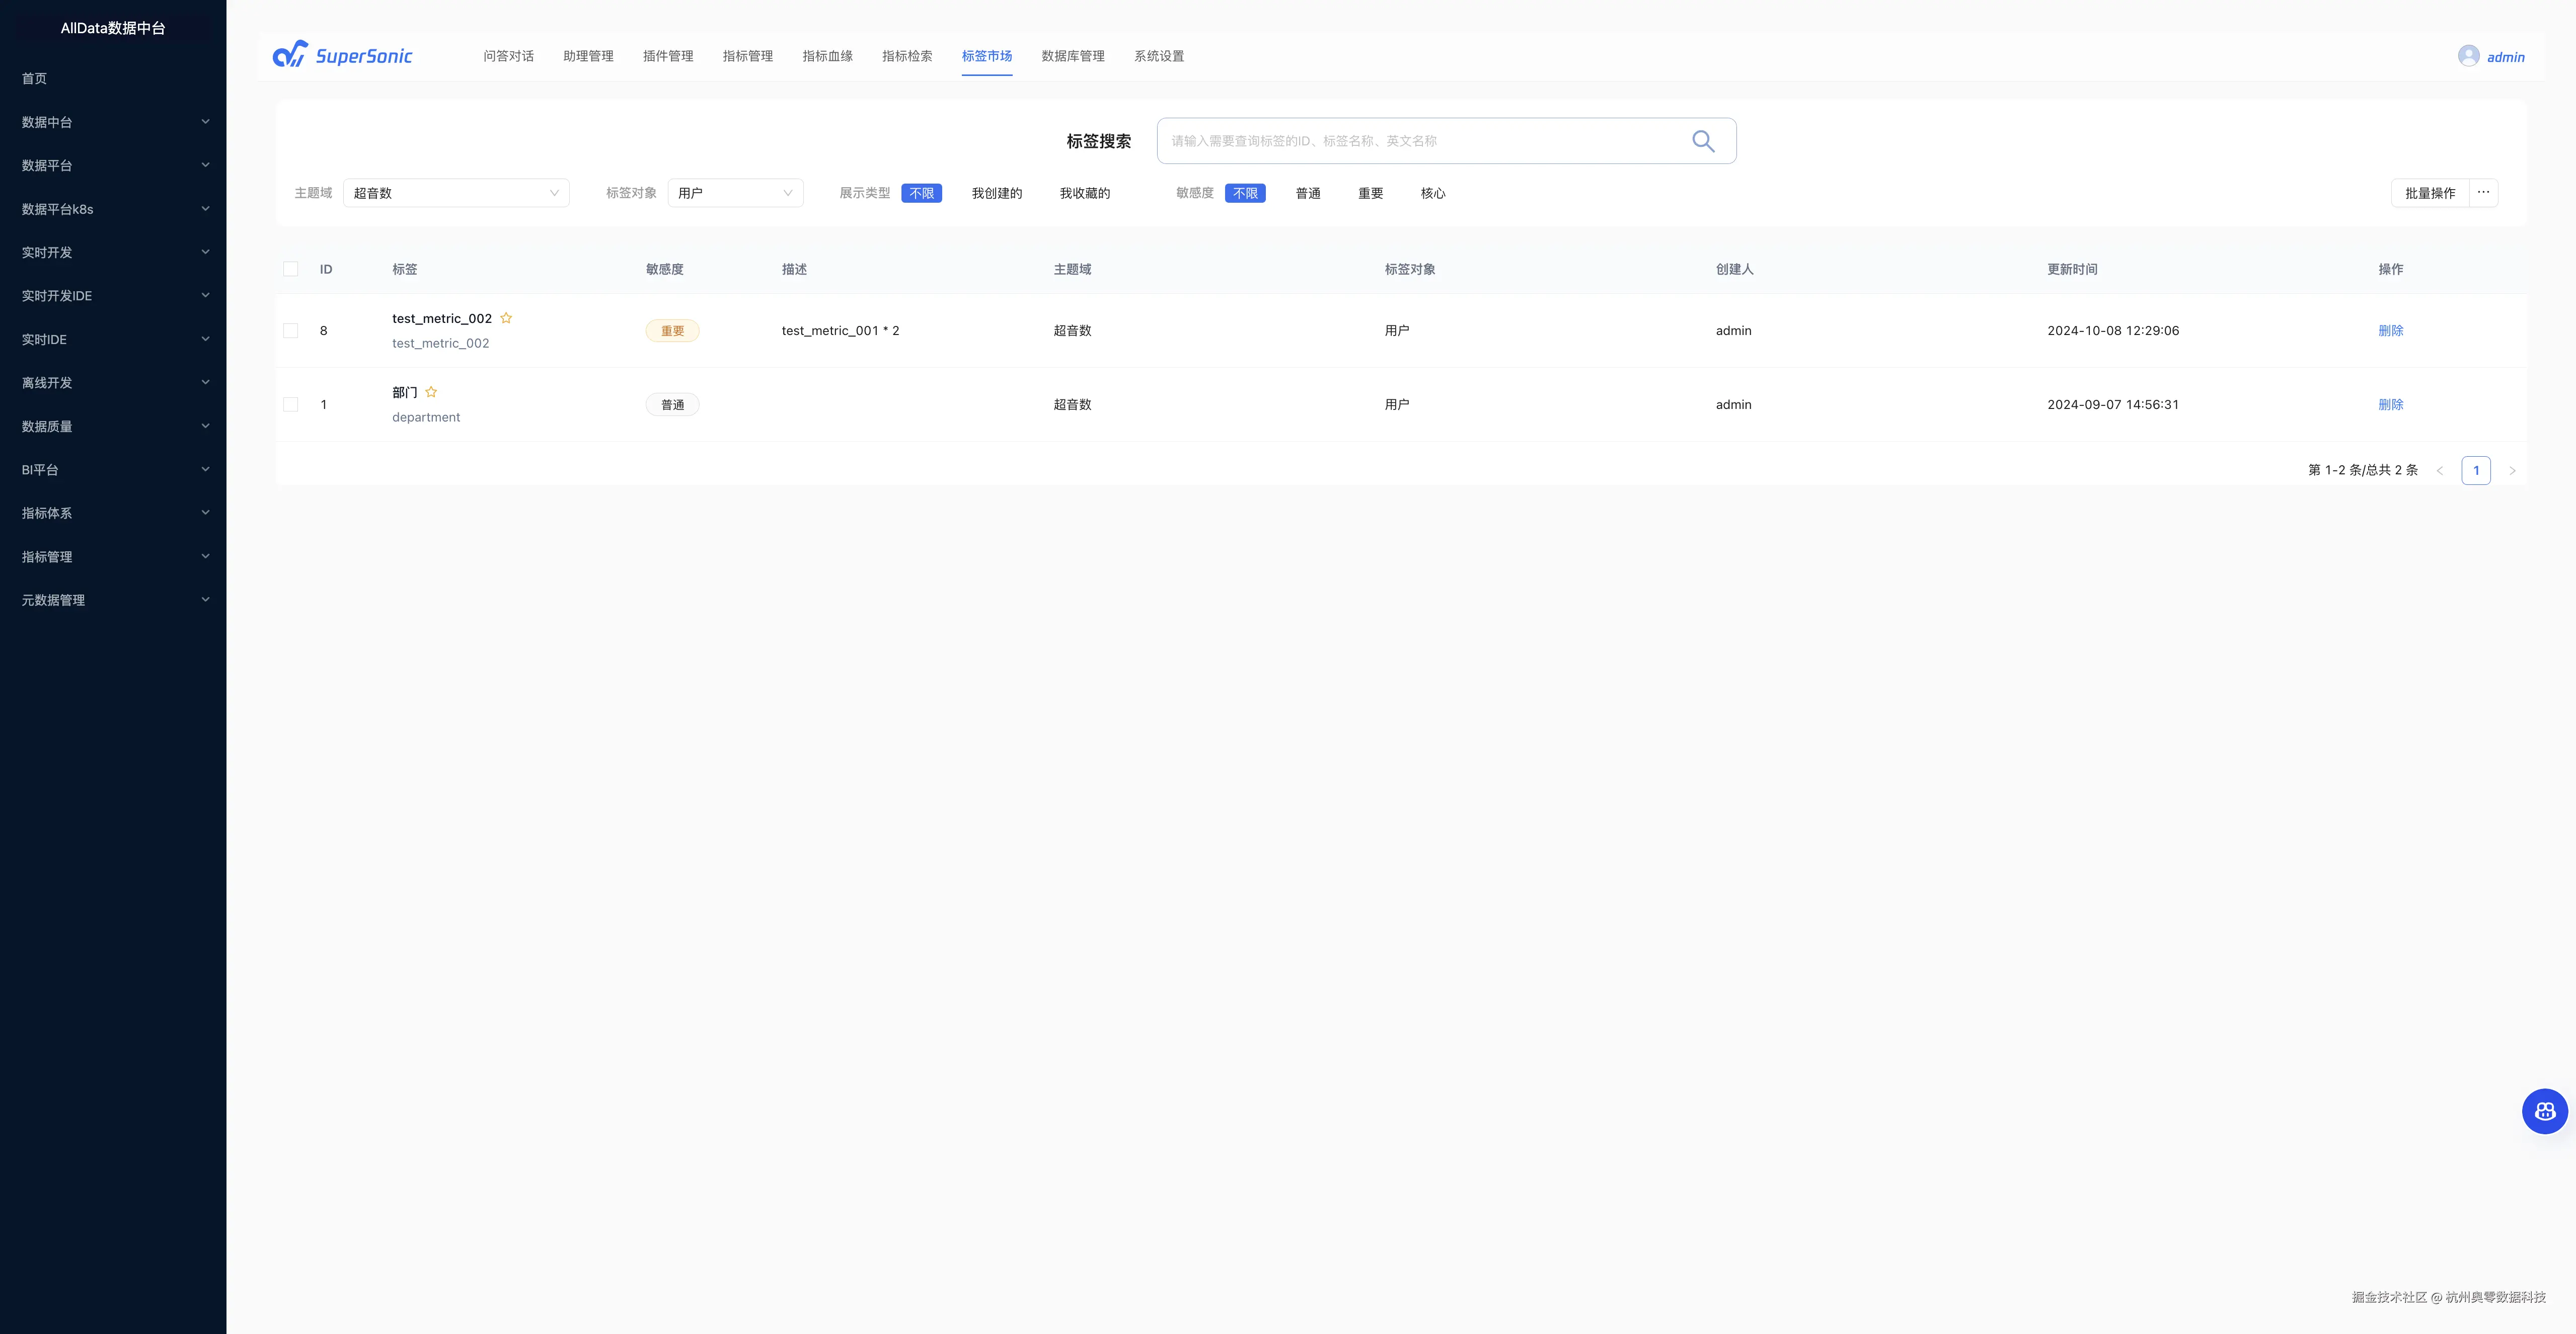Open the floating chat assistant button
Screen dimensions: 2576x1334
pyautogui.click(x=2544, y=1111)
